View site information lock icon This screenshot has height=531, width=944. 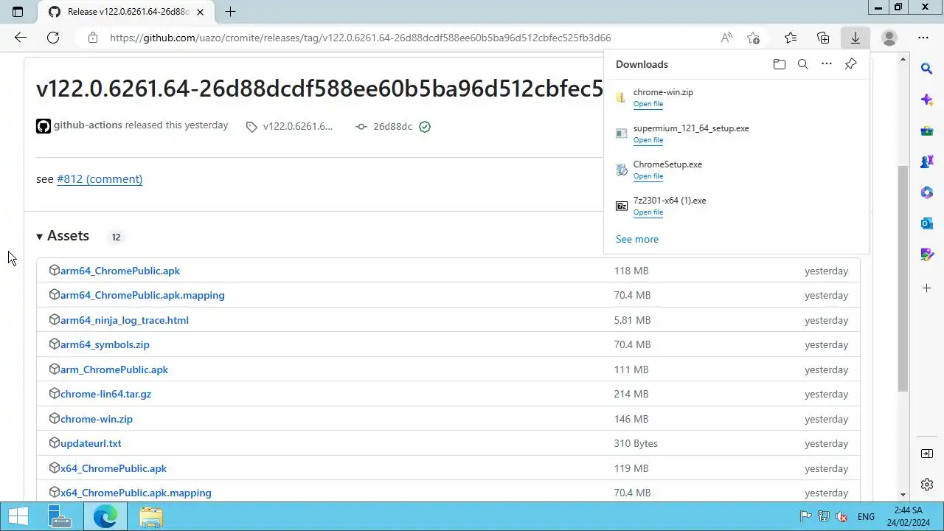point(92,38)
